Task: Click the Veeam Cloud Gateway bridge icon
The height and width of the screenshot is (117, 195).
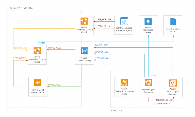Action: point(85,51)
